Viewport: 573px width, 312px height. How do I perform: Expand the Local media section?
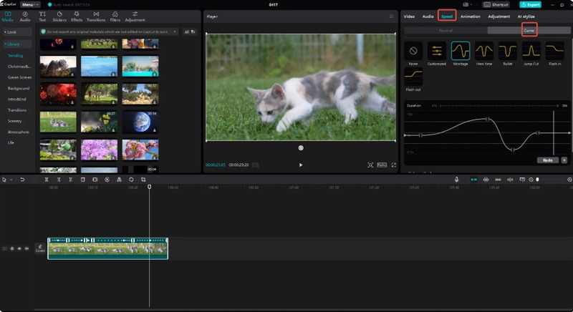[10, 31]
